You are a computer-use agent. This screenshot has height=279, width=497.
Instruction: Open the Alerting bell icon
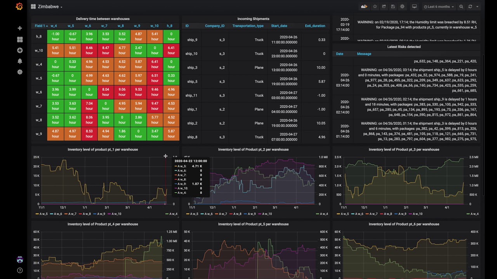tap(20, 61)
